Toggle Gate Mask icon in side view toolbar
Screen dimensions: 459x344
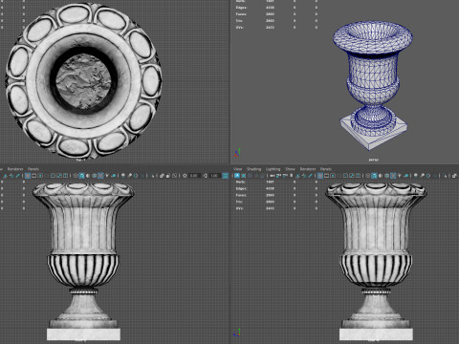coord(339,176)
